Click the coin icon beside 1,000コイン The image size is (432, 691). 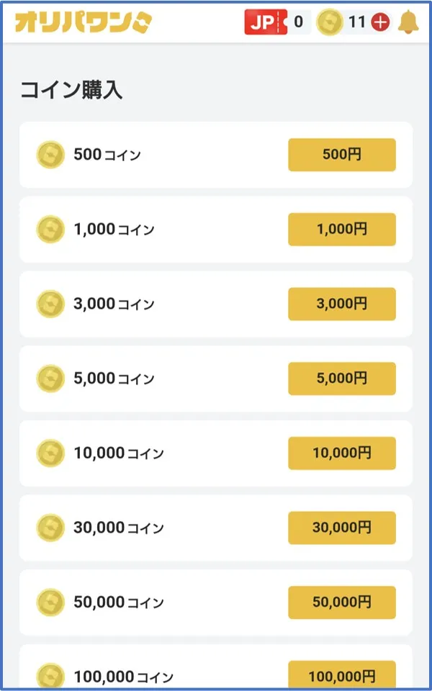point(50,229)
